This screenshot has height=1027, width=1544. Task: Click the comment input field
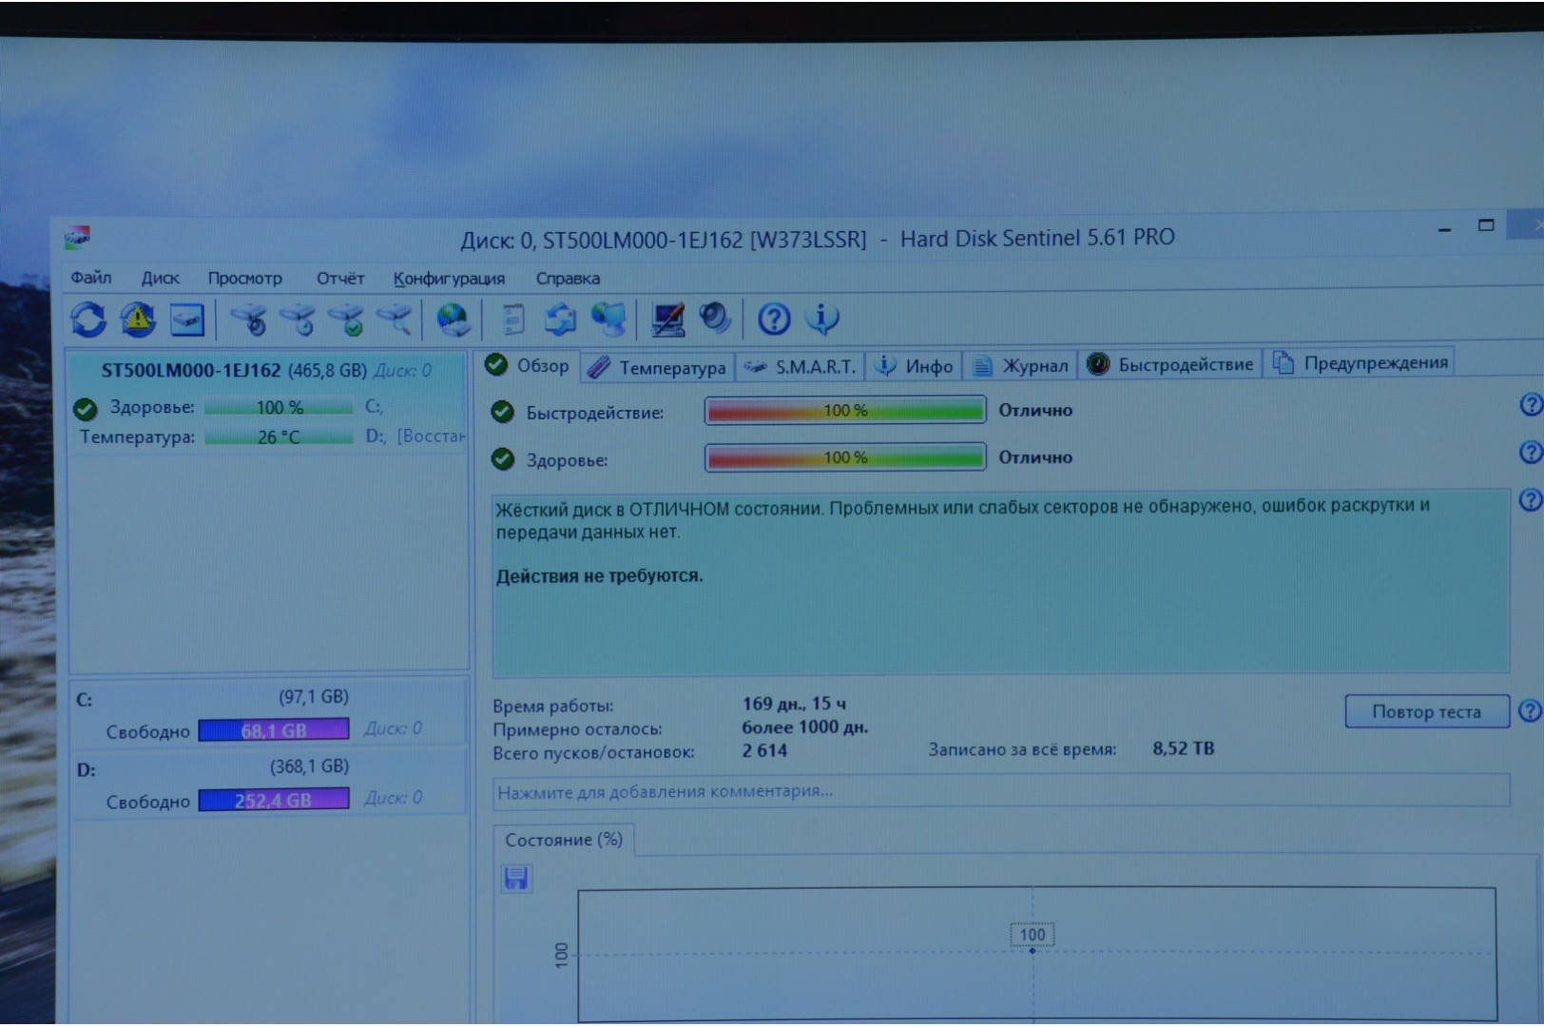pyautogui.click(x=1000, y=791)
